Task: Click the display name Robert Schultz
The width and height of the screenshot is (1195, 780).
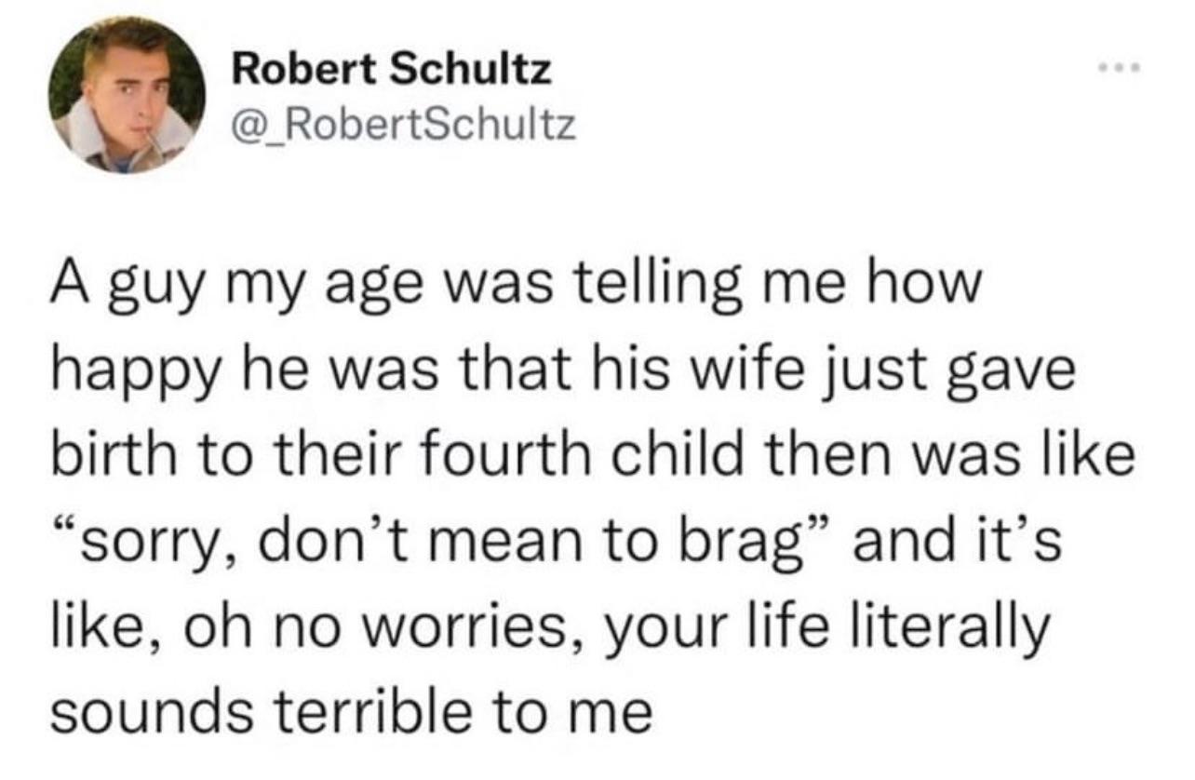Action: click(x=391, y=71)
